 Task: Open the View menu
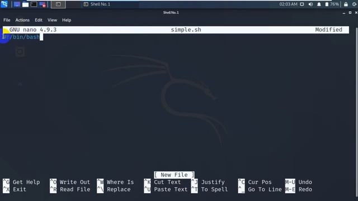tap(52, 20)
